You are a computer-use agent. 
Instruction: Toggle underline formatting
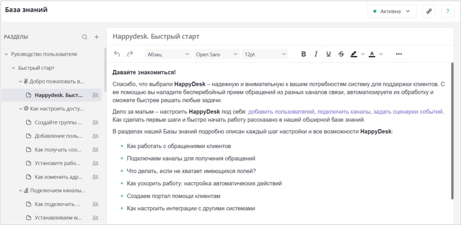click(329, 54)
